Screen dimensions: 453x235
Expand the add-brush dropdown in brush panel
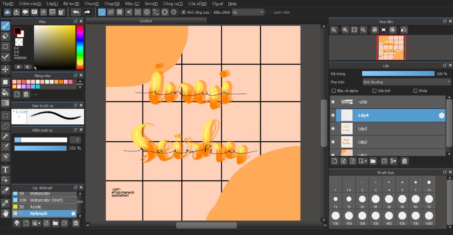click(39, 223)
